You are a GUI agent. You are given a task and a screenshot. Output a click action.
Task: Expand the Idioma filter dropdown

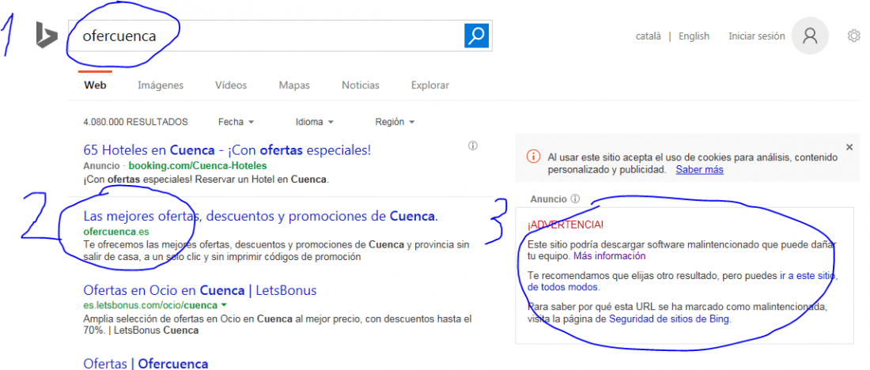pyautogui.click(x=315, y=122)
